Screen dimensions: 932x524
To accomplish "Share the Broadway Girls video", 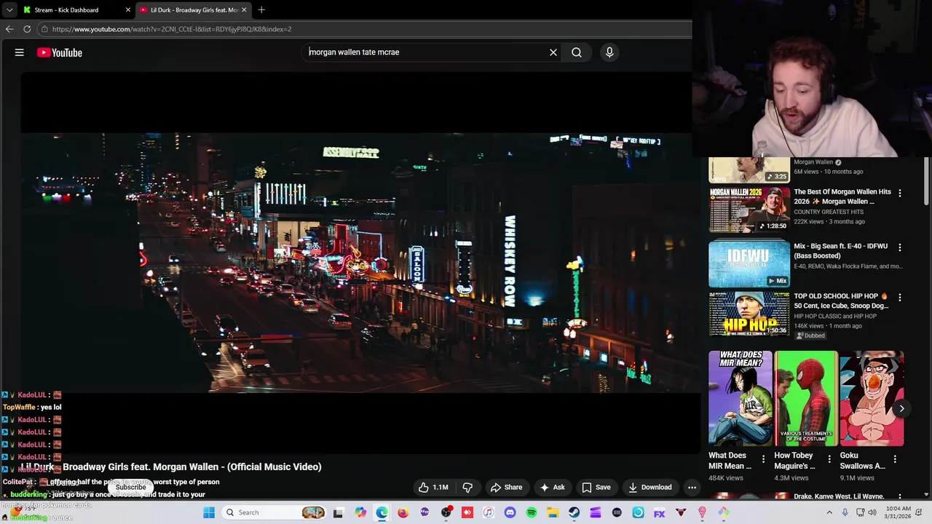I will pos(506,488).
